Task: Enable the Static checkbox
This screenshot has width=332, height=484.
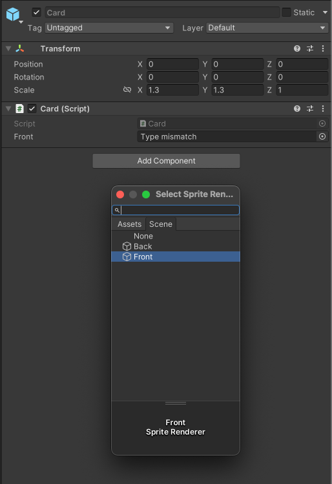Action: 286,12
